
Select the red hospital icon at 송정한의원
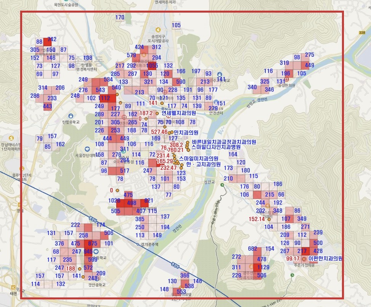click(x=286, y=79)
